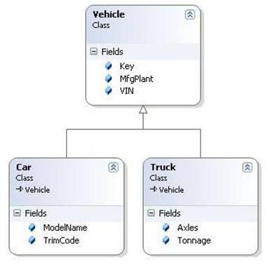
Task: Select the Tonnage field name
Action: click(194, 241)
